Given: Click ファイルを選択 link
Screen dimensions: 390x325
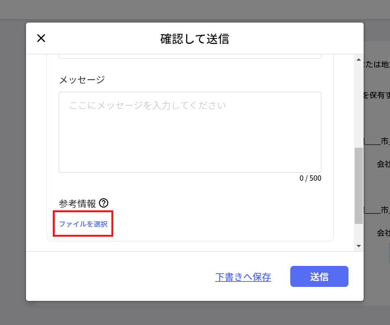Looking at the screenshot, I should pos(83,224).
